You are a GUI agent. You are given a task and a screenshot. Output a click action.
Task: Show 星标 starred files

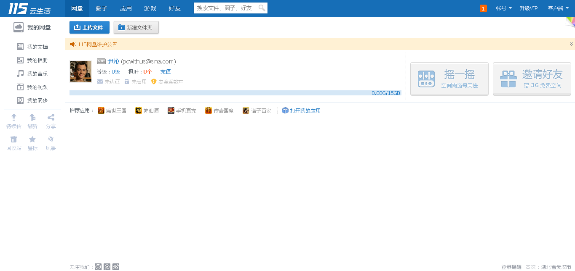point(32,143)
